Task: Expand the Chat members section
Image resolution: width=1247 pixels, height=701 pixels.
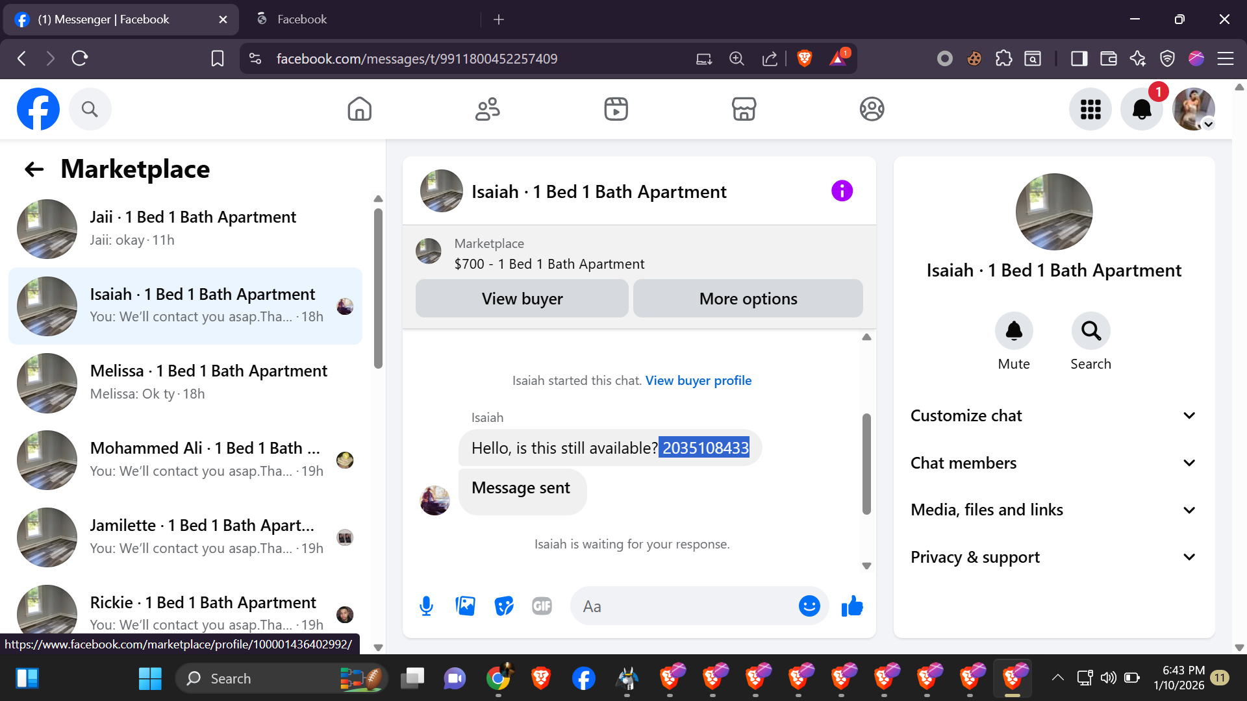Action: 1053,463
